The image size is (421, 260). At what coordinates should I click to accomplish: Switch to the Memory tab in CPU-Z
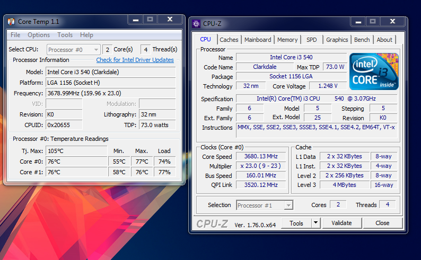click(x=287, y=40)
